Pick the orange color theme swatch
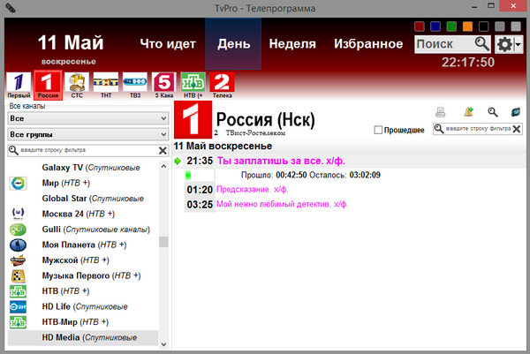 point(467,26)
